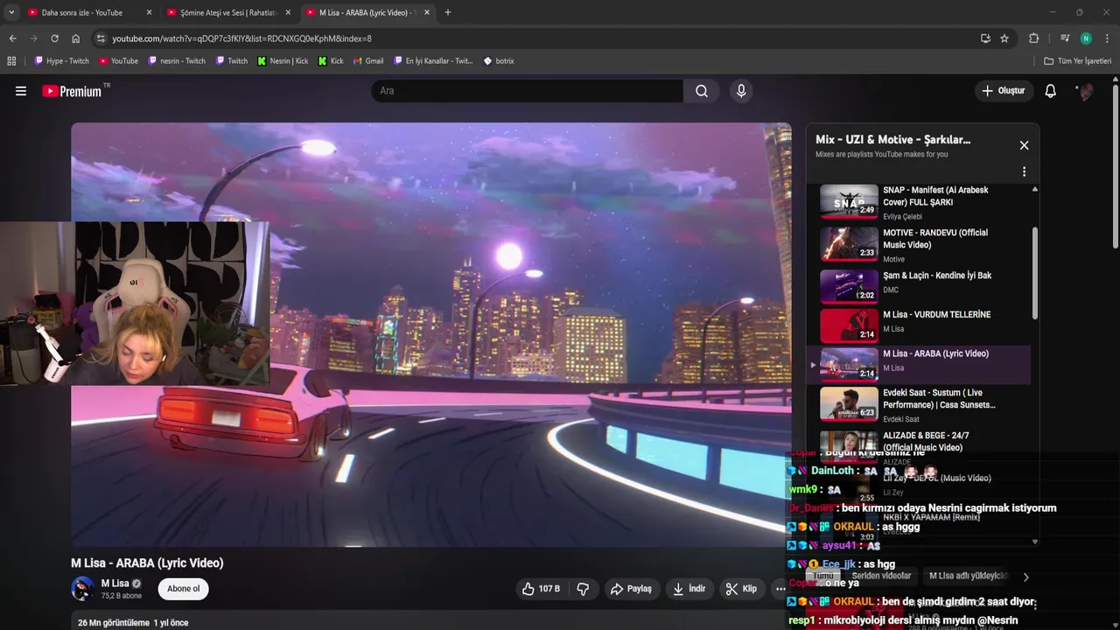The image size is (1120, 630).
Task: Open the Gmail bookmark
Action: coord(368,61)
